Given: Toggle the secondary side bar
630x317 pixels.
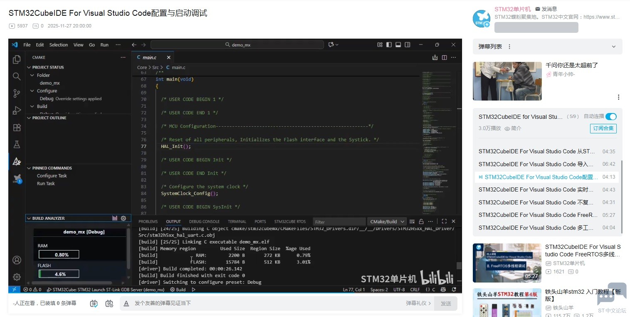Looking at the screenshot, I should point(408,45).
